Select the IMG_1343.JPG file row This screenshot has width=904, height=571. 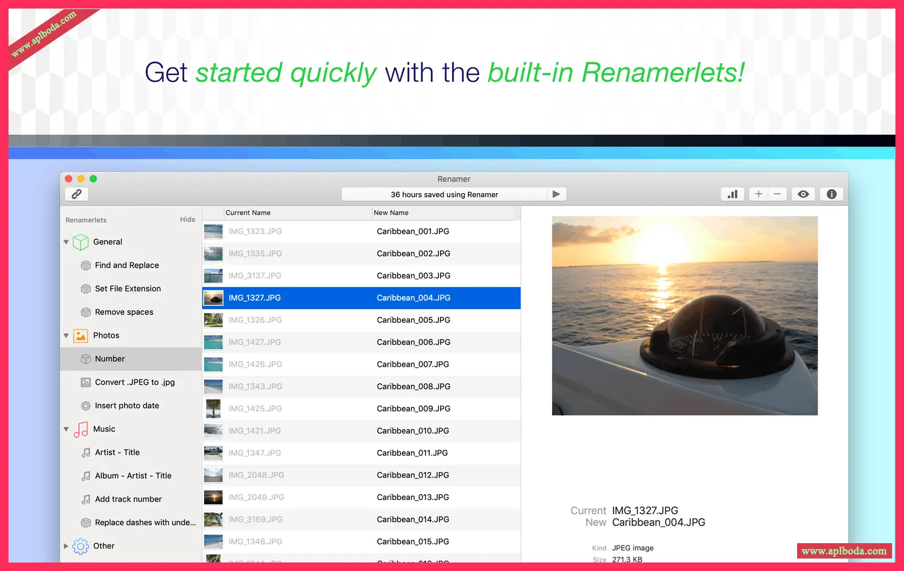point(362,386)
